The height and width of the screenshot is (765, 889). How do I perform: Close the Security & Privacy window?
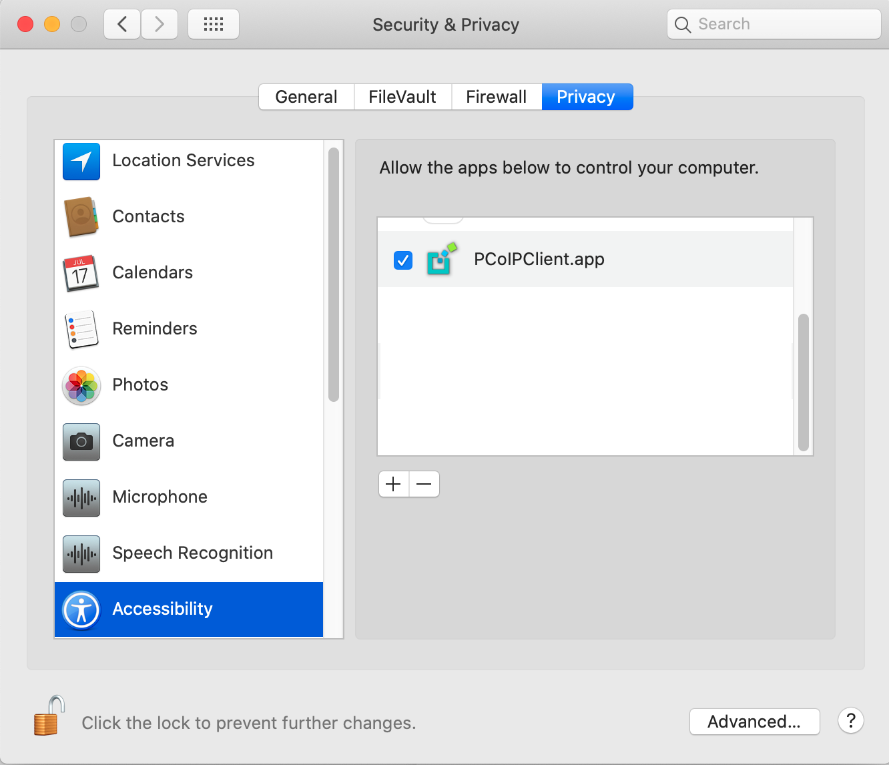point(25,25)
